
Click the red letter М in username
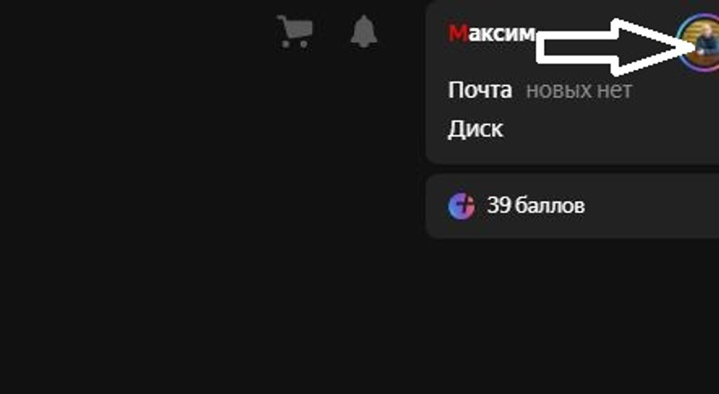pos(458,33)
